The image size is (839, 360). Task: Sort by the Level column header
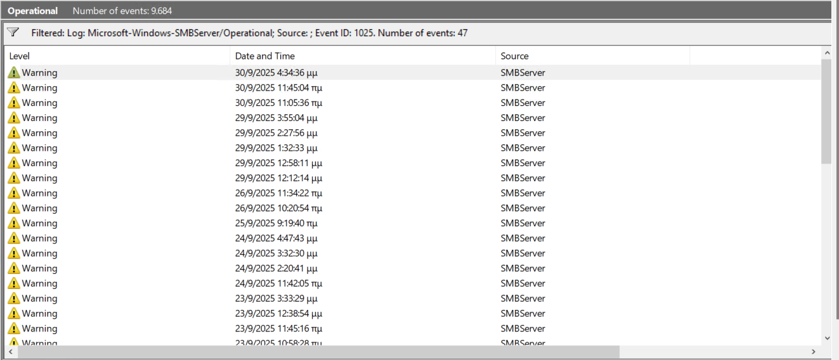coord(117,56)
